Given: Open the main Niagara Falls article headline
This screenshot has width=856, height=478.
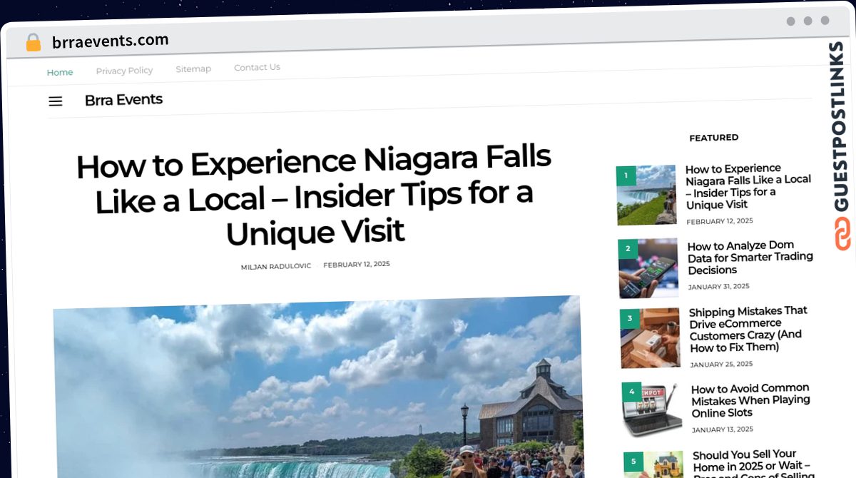Looking at the screenshot, I should coord(314,198).
